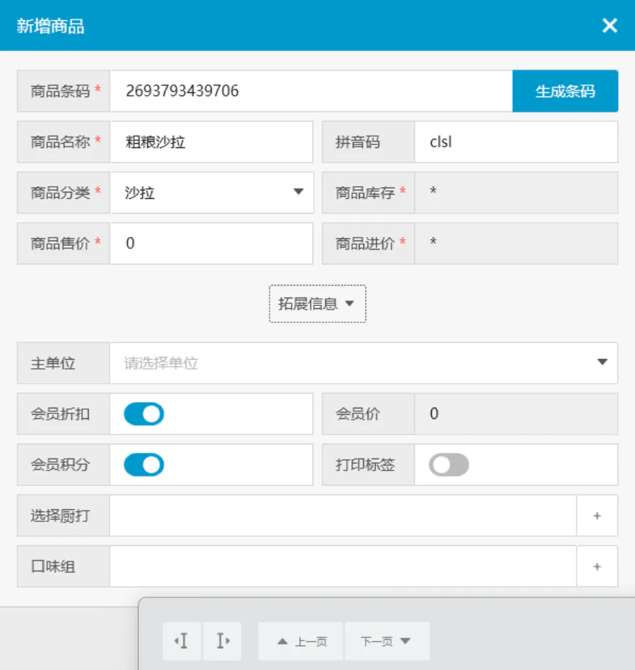Click the move cursor right icon
This screenshot has height=670, width=635.
[x=222, y=641]
